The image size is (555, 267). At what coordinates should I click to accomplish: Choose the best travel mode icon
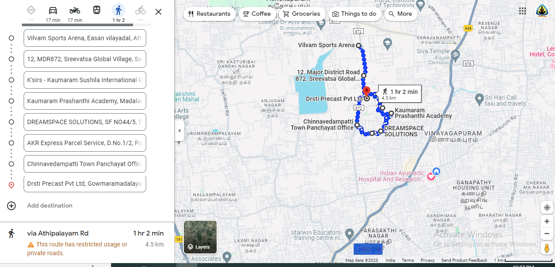31,10
